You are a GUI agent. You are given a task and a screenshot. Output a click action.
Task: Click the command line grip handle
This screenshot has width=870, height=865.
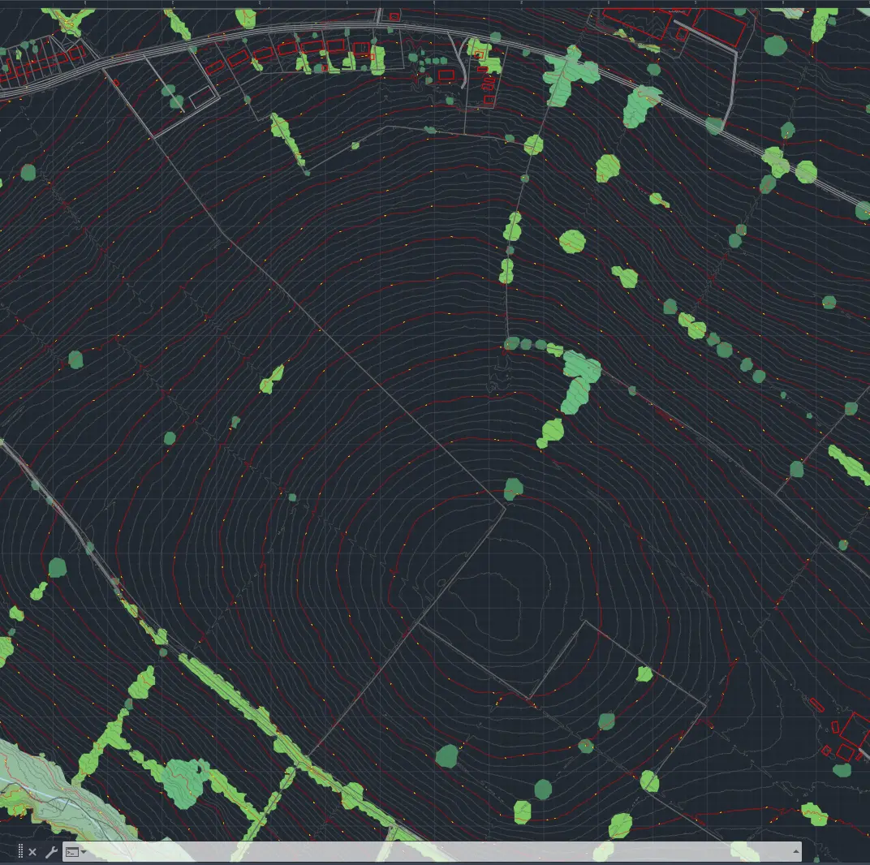tap(20, 852)
